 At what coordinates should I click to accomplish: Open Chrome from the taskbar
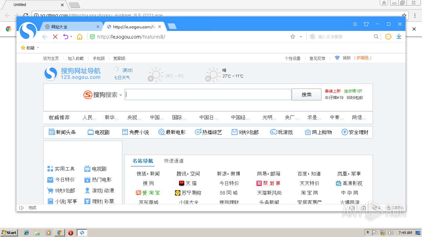click(59, 233)
